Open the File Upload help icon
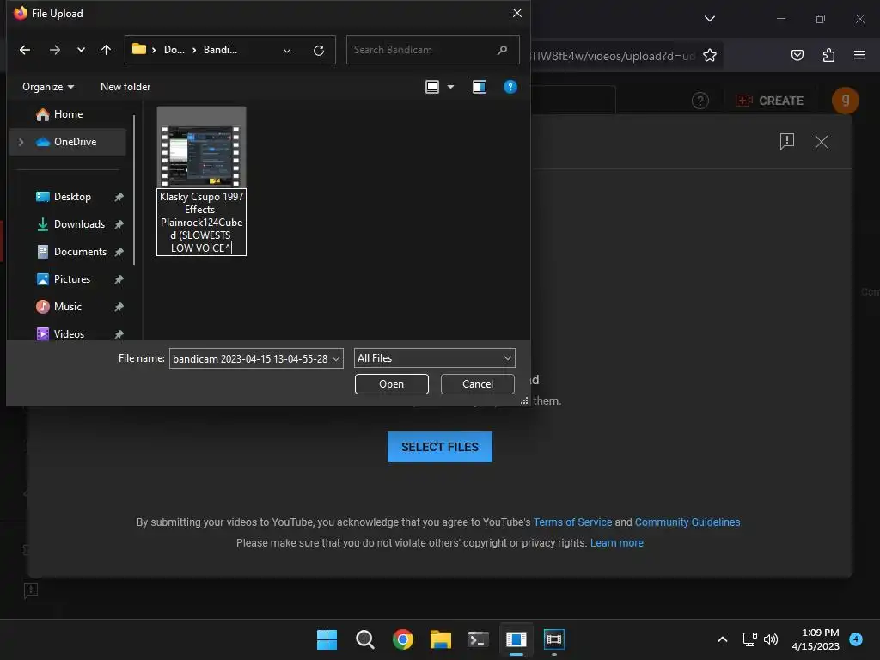 click(x=510, y=87)
